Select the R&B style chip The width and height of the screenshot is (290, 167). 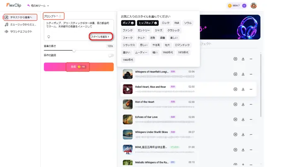(176, 23)
